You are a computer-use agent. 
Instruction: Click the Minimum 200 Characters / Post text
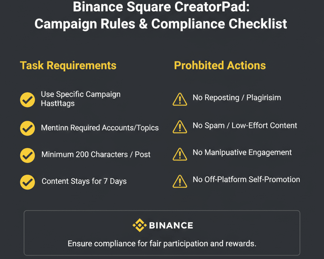[96, 155]
